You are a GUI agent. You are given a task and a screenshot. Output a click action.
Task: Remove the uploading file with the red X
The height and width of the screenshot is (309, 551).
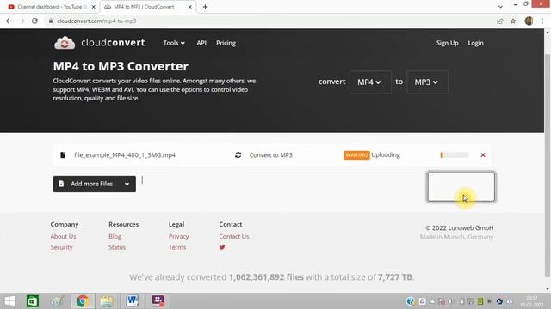pyautogui.click(x=483, y=154)
